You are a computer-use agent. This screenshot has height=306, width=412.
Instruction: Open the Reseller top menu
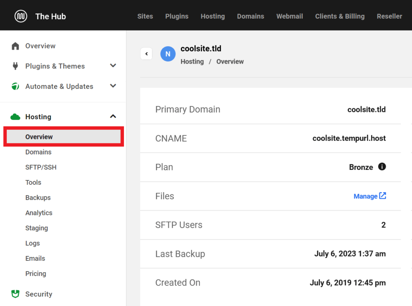389,16
